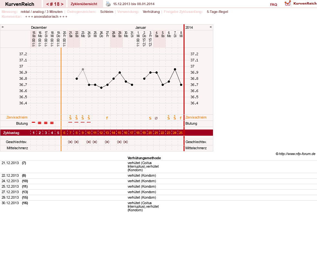Click spotting dots on cycle day 10
The image size is (317, 261).
[x=89, y=122]
